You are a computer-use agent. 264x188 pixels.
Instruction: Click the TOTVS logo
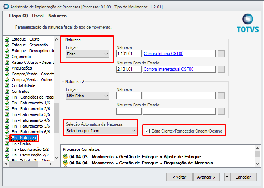[248, 23]
